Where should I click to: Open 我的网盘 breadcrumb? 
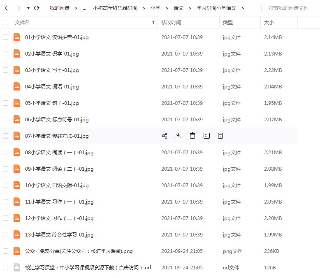point(60,8)
